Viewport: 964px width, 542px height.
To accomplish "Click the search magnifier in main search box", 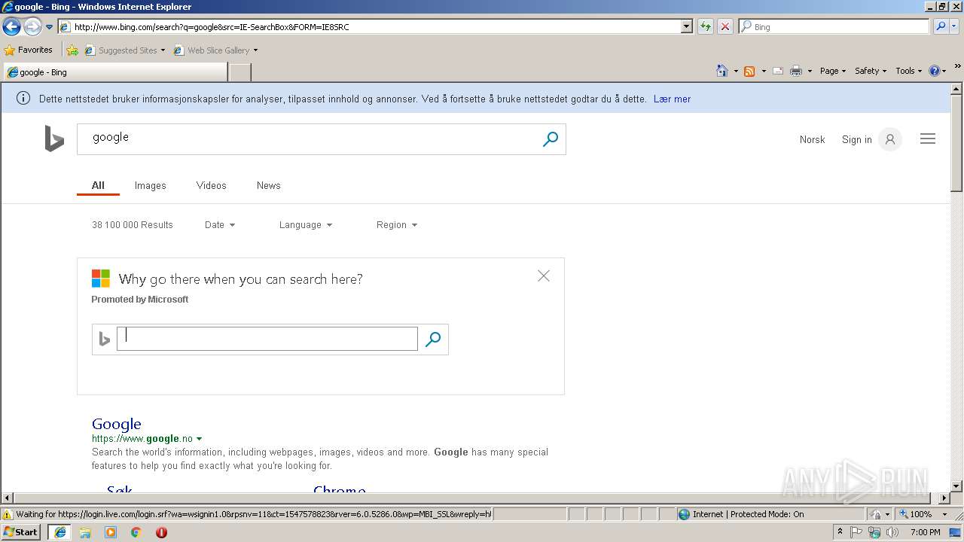I will coord(551,139).
